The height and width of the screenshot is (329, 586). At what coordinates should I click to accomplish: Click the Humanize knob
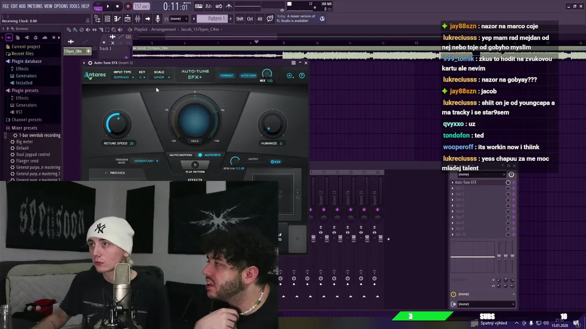tap(272, 124)
